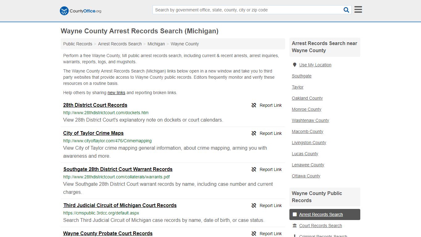Click the Third Judicial Circuit description text

(x=164, y=220)
